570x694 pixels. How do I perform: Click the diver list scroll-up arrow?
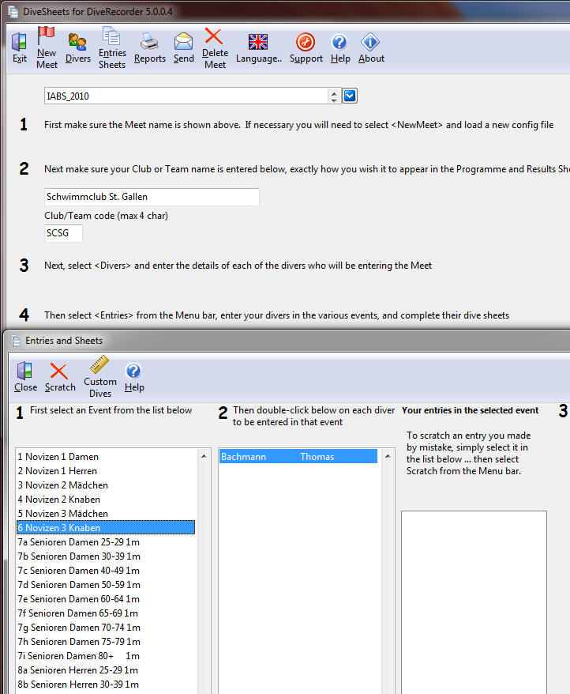[388, 456]
